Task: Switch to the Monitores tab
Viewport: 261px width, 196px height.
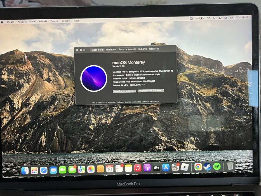Action: 111,50
